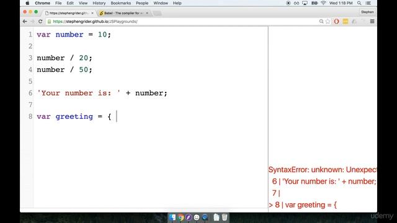This screenshot has height=223, width=397.
Task: Click the battery status icon
Action: coord(314,3)
